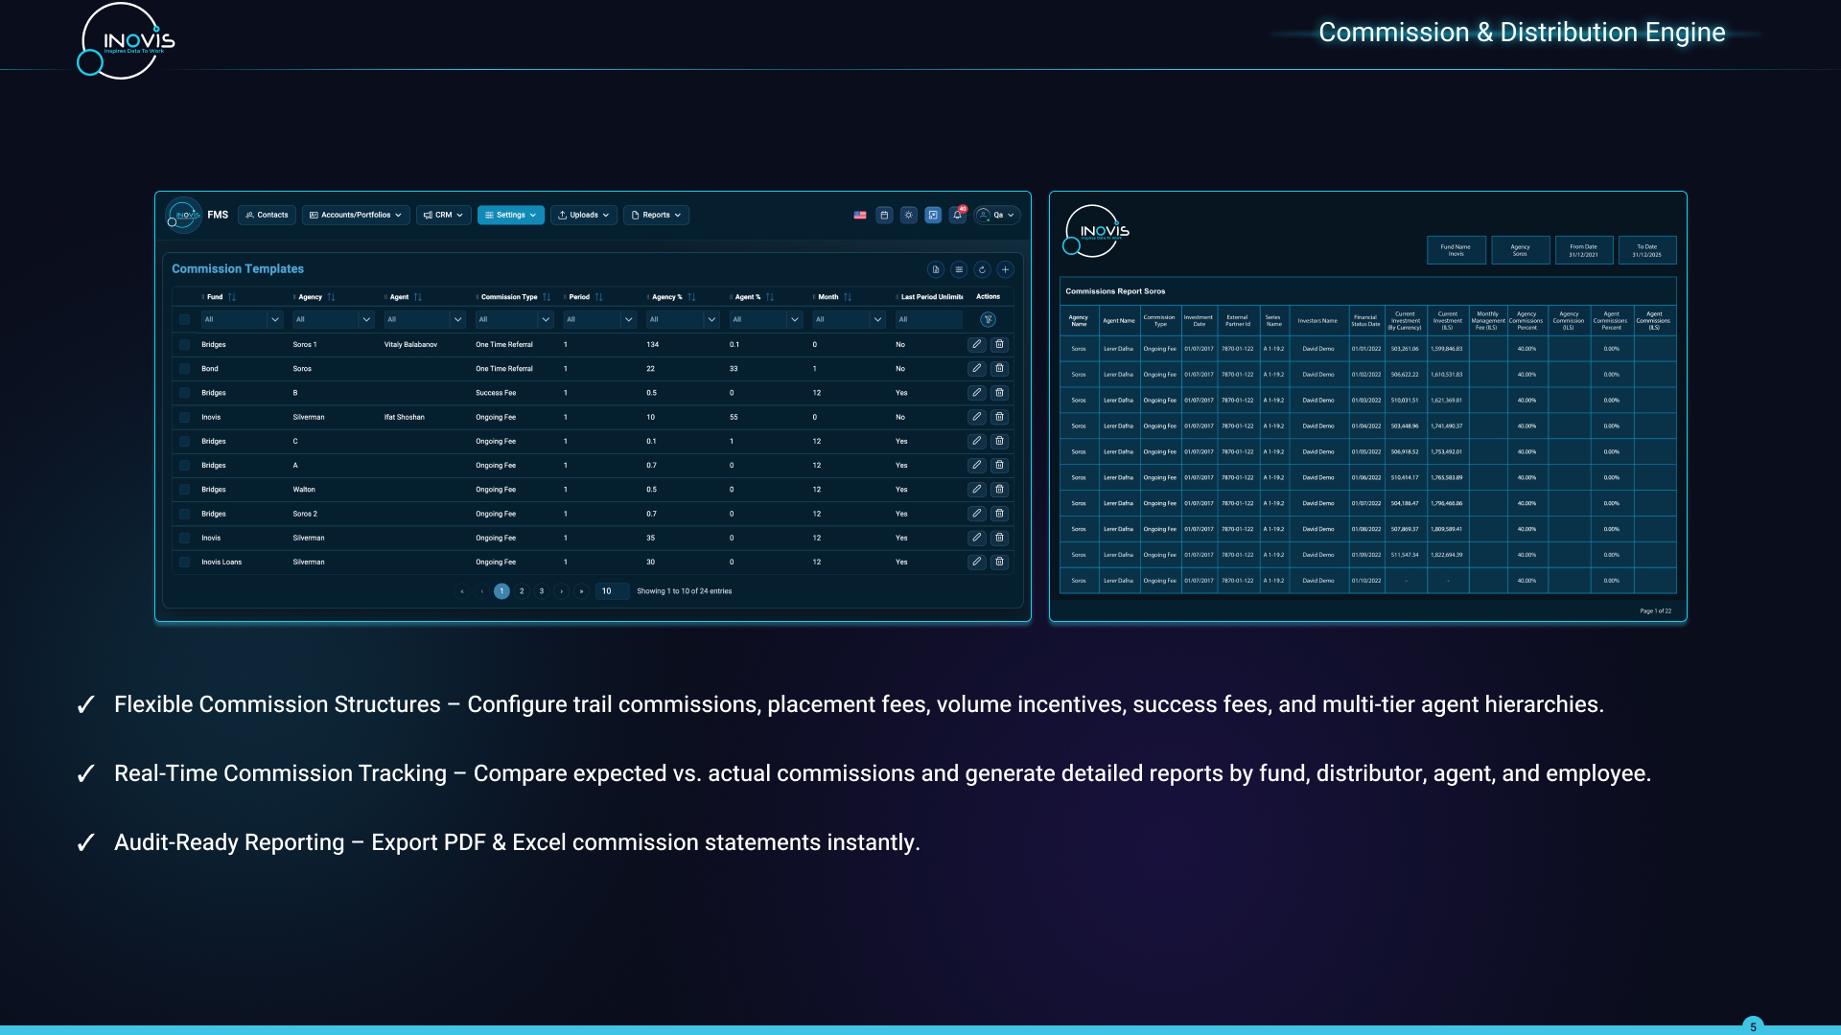The image size is (1841, 1035).
Task: Delete the Success Fee template row
Action: 999,393
